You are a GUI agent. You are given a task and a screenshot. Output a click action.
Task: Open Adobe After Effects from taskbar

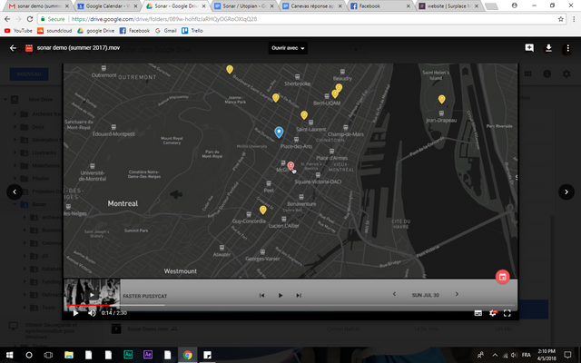point(148,355)
